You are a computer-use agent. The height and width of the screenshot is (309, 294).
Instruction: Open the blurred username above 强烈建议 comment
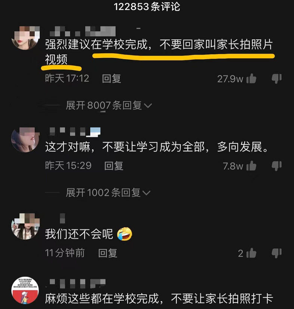[82, 31]
